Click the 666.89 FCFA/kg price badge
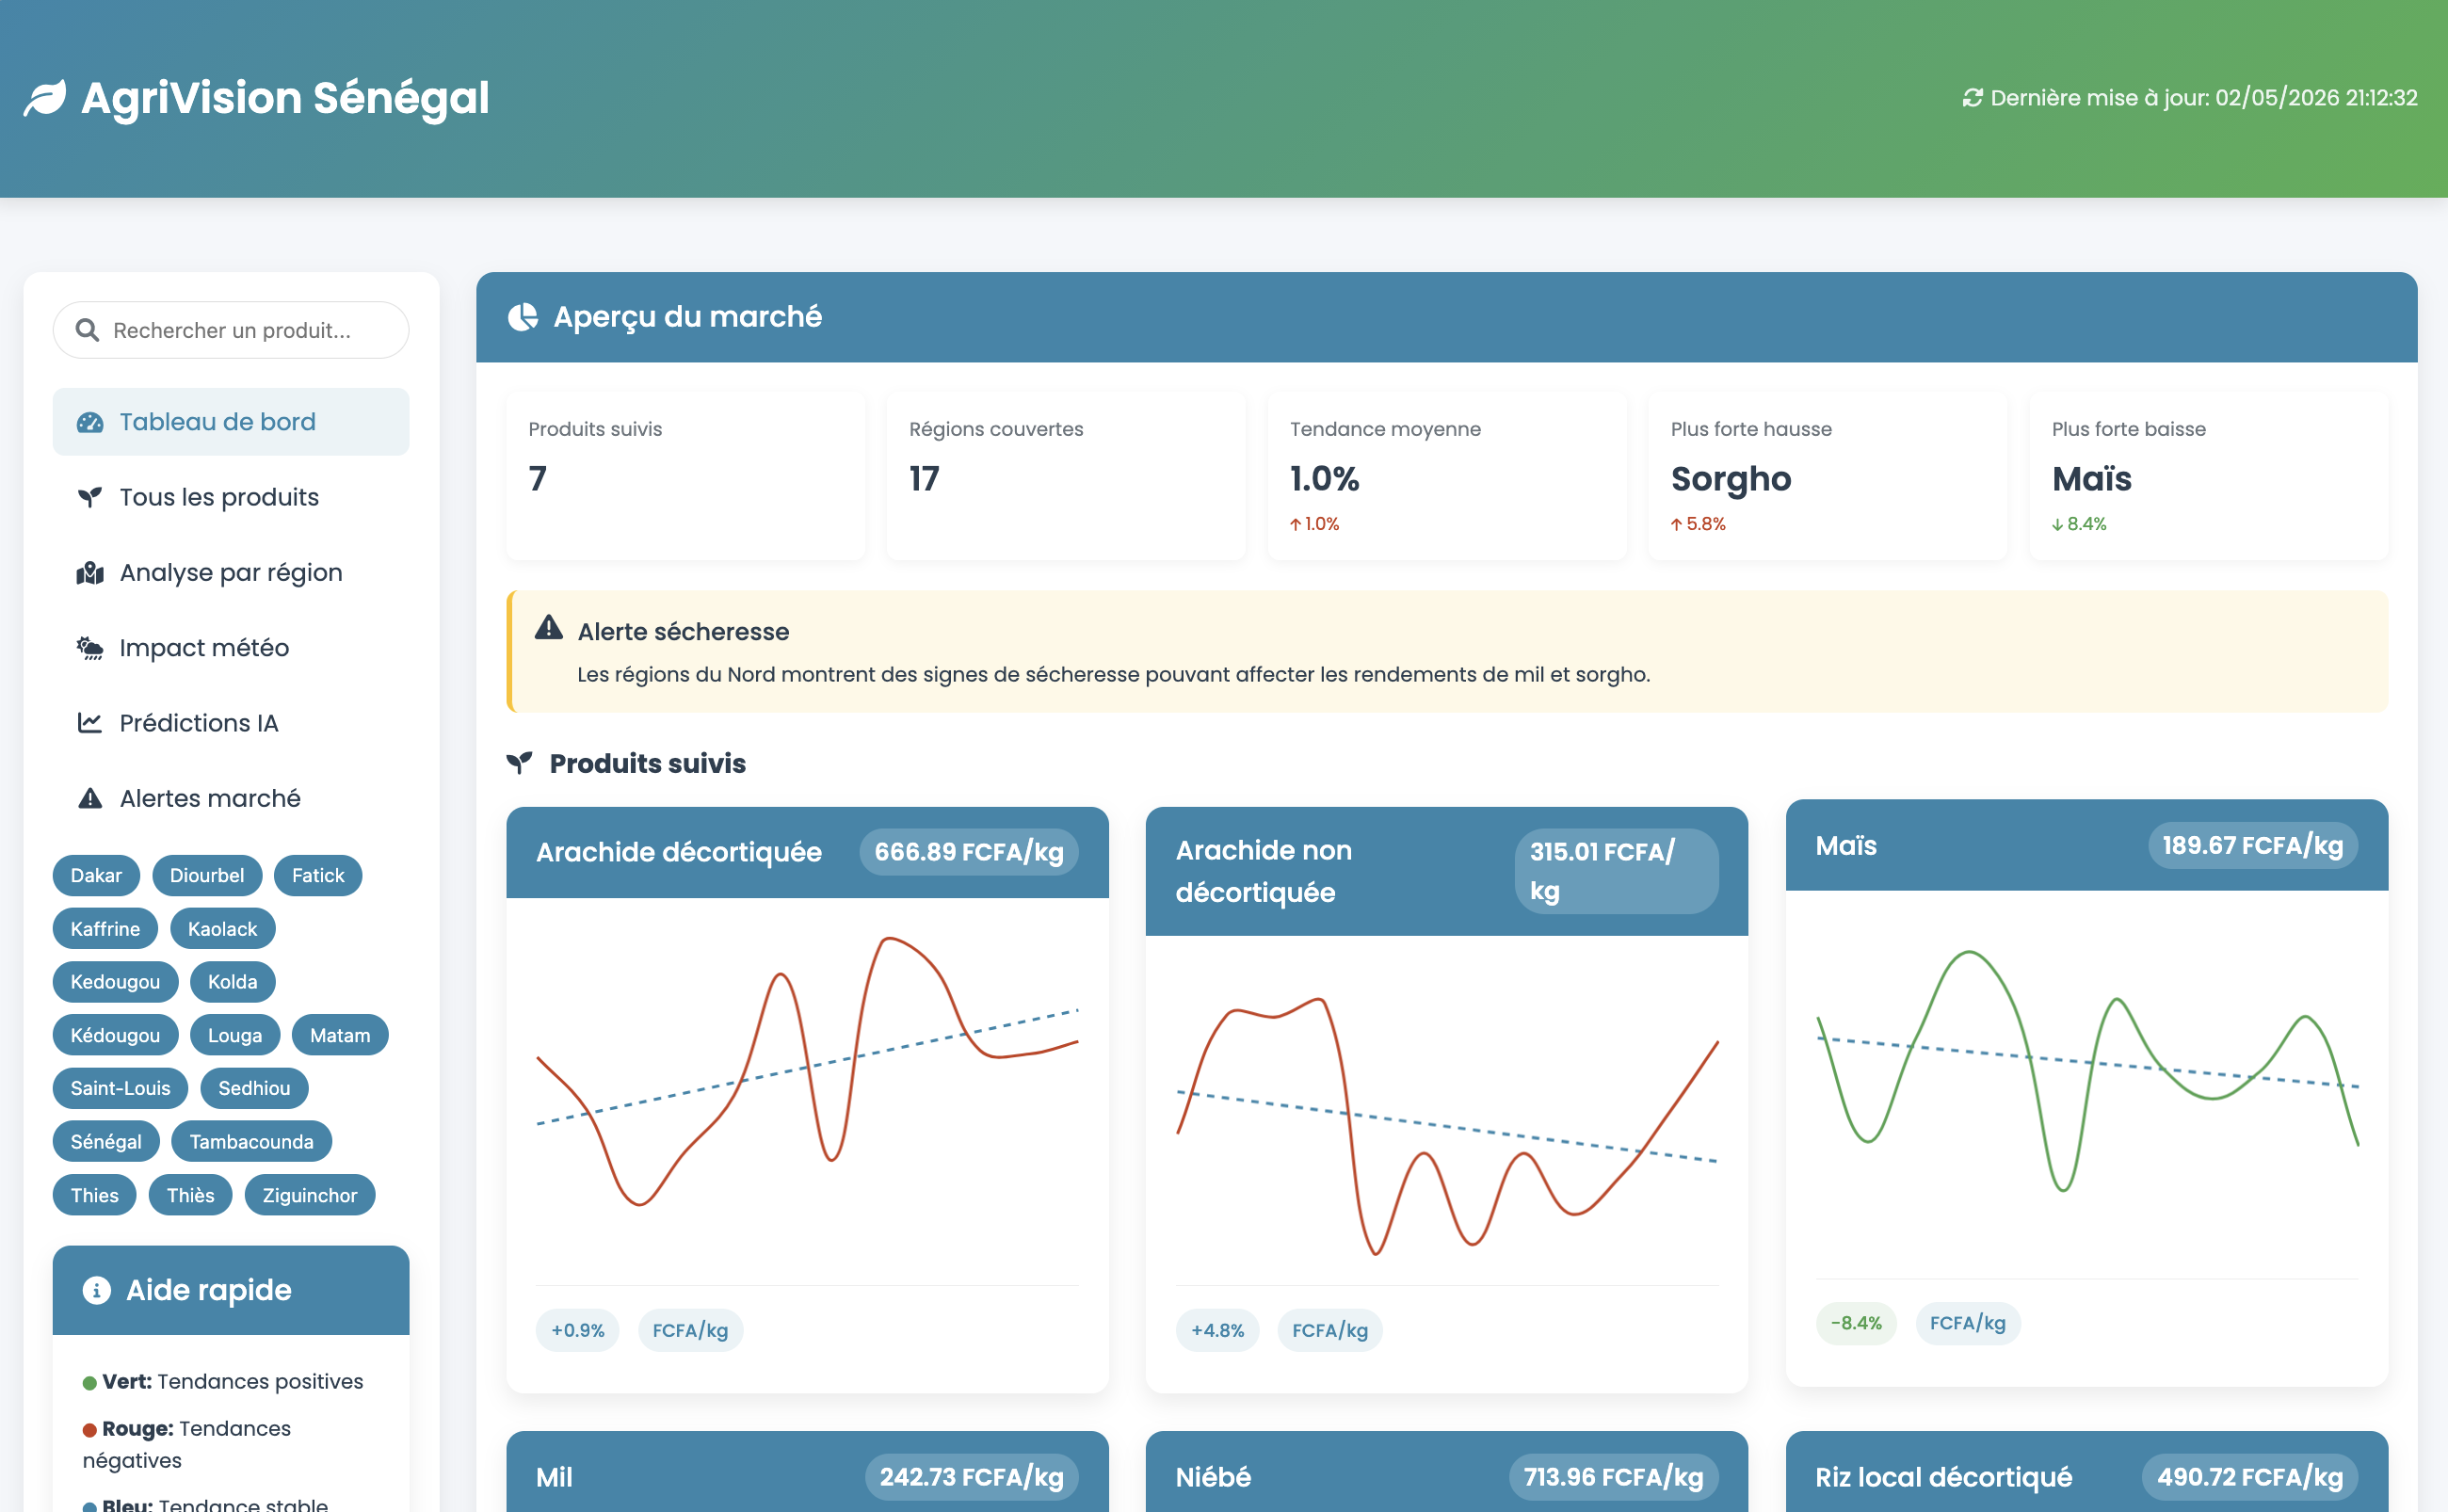Image resolution: width=2448 pixels, height=1512 pixels. [x=969, y=852]
